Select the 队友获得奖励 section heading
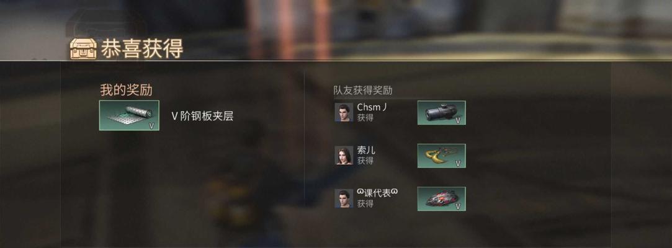The width and height of the screenshot is (672, 248). pyautogui.click(x=363, y=91)
